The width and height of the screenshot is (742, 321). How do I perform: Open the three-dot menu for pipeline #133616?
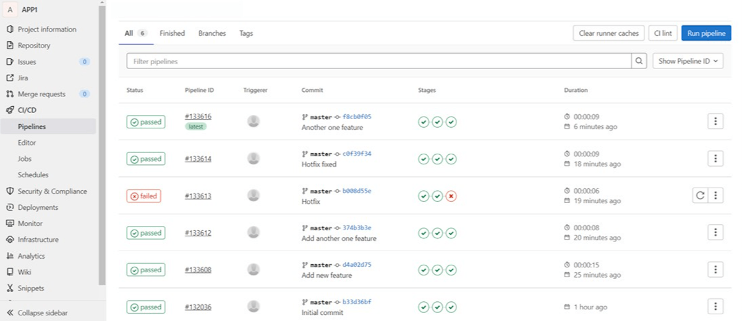715,122
